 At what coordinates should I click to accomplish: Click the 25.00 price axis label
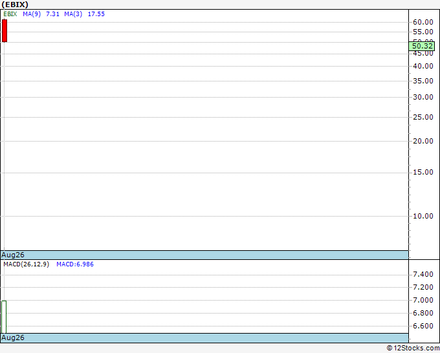(x=423, y=117)
